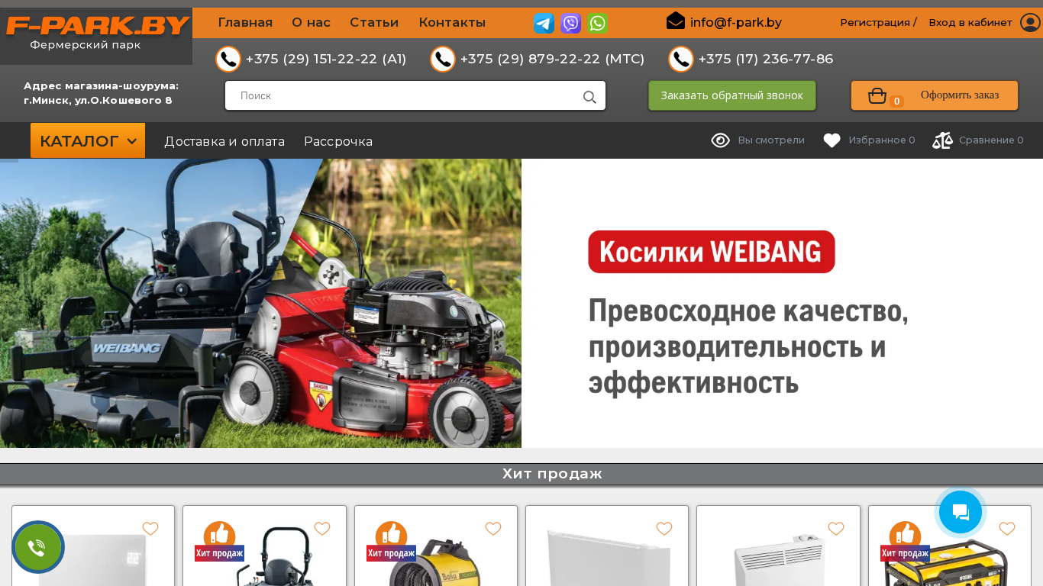Open the blue live chat bubble
The height and width of the screenshot is (586, 1043).
click(961, 512)
